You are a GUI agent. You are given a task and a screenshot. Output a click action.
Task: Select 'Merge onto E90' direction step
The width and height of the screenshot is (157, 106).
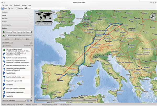click(16, 92)
